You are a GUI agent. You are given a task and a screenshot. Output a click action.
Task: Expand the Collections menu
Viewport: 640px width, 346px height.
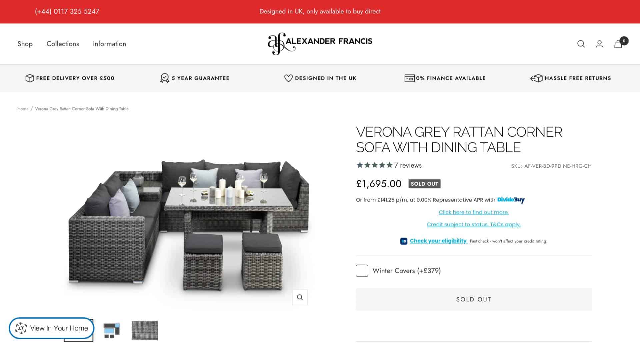63,44
